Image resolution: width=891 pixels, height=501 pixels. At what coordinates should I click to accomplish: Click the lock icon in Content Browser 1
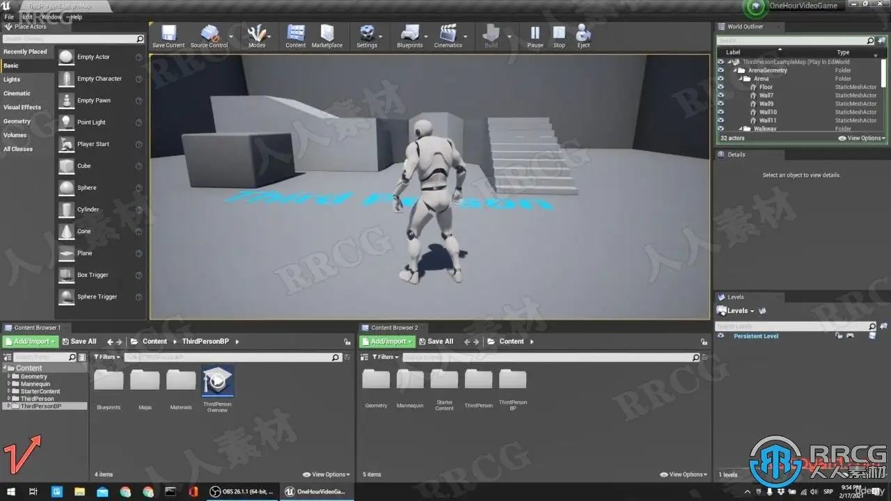tap(347, 342)
